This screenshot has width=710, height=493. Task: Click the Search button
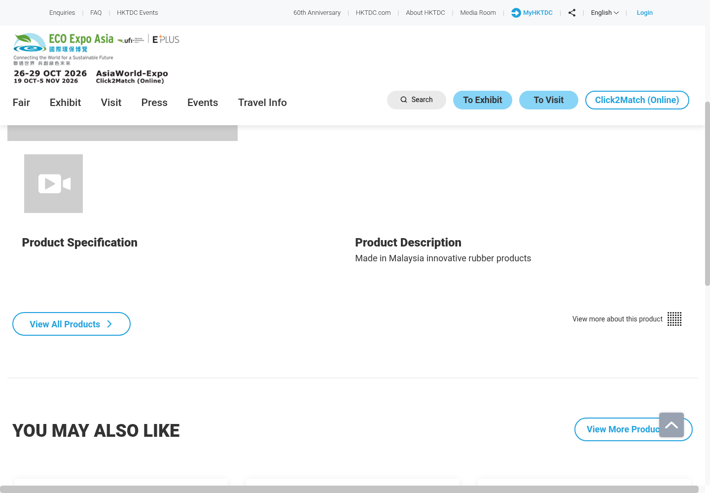[x=417, y=100]
